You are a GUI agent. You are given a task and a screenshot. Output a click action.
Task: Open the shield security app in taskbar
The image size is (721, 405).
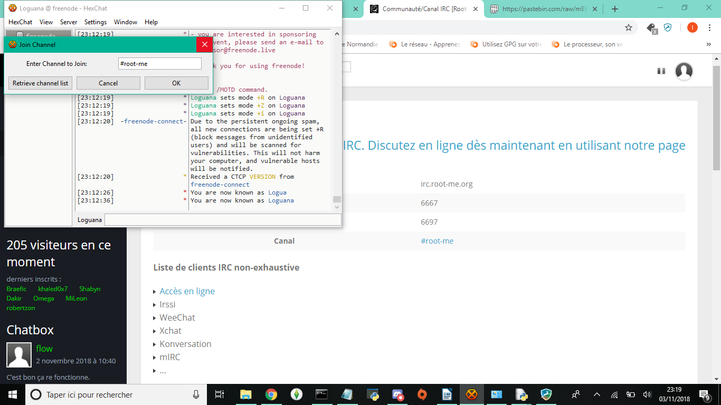pos(546,394)
